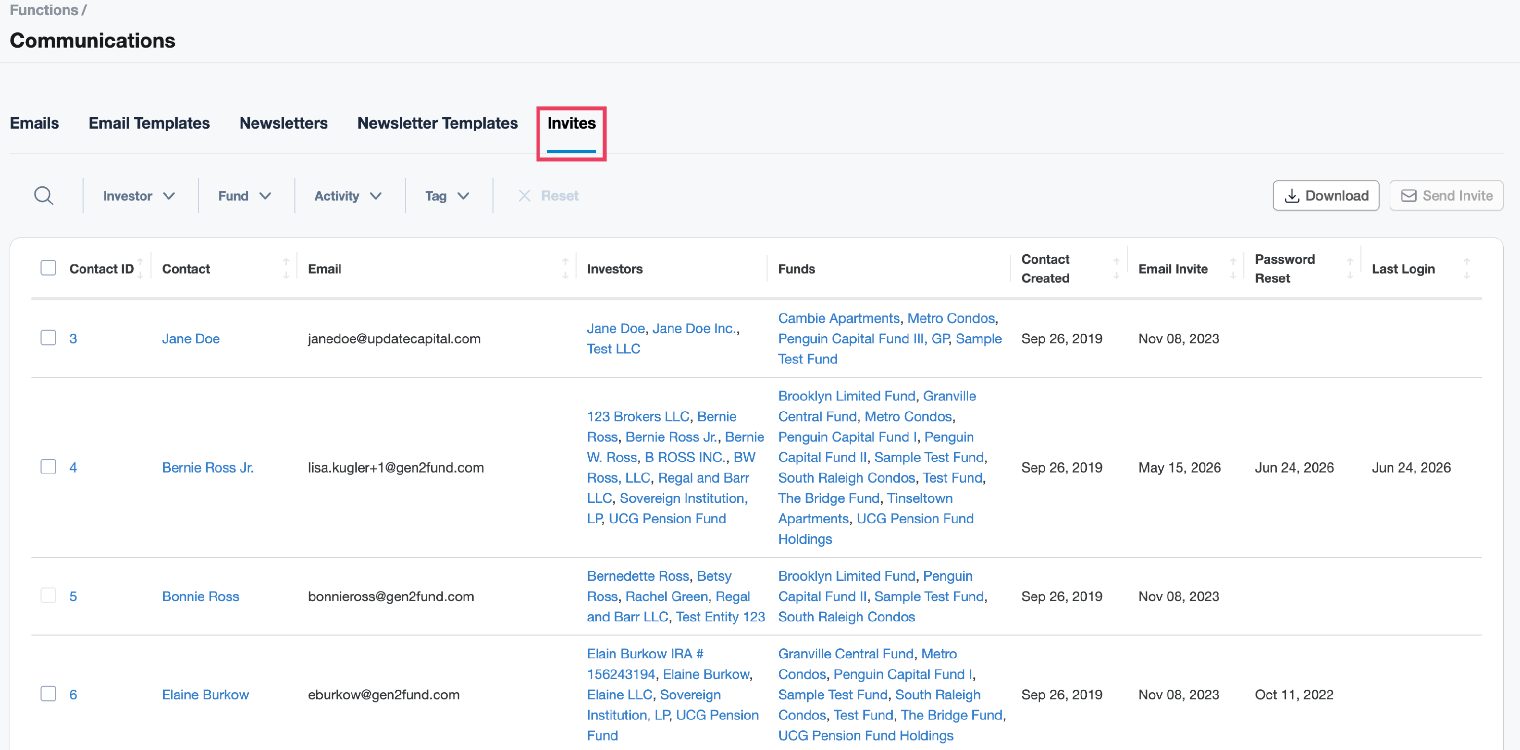The height and width of the screenshot is (750, 1520).
Task: Open B ROSS INC. investor link
Action: (686, 457)
